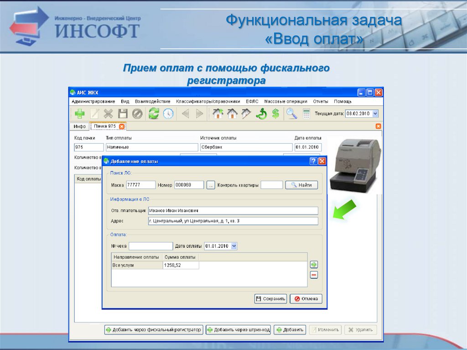Image resolution: width=467 pixels, height=350 pixels.
Task: Click the blue clock icon in toolbar
Action: tap(168, 114)
